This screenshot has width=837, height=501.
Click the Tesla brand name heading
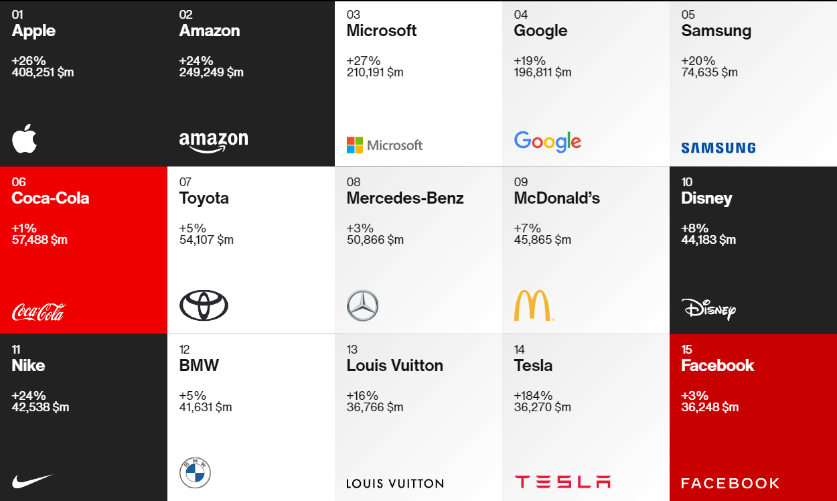pos(533,366)
